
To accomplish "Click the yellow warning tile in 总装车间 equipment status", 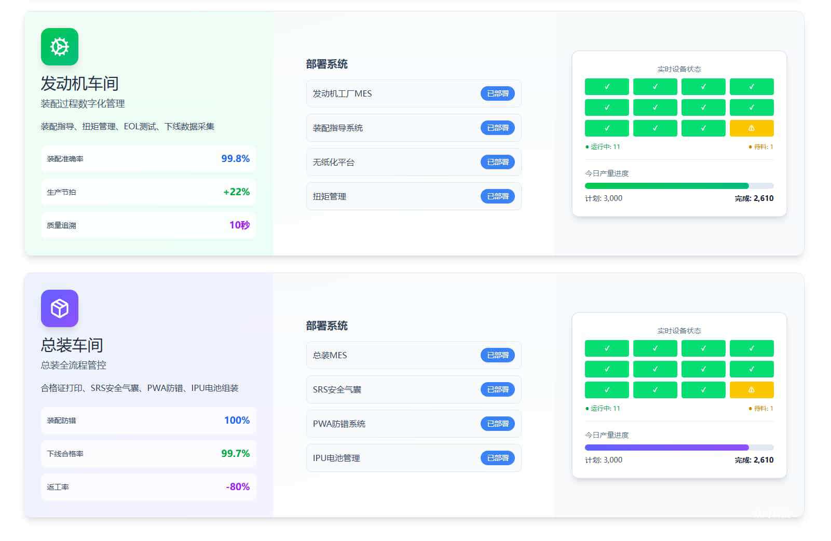I will click(x=751, y=390).
